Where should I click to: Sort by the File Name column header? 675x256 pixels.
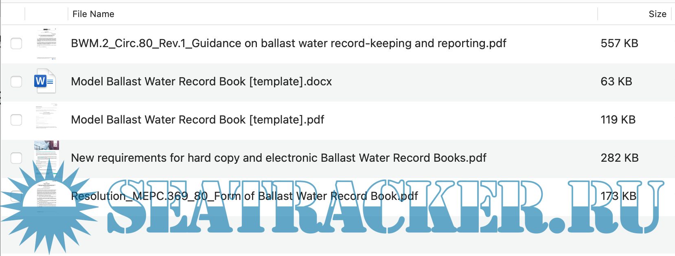pos(93,14)
